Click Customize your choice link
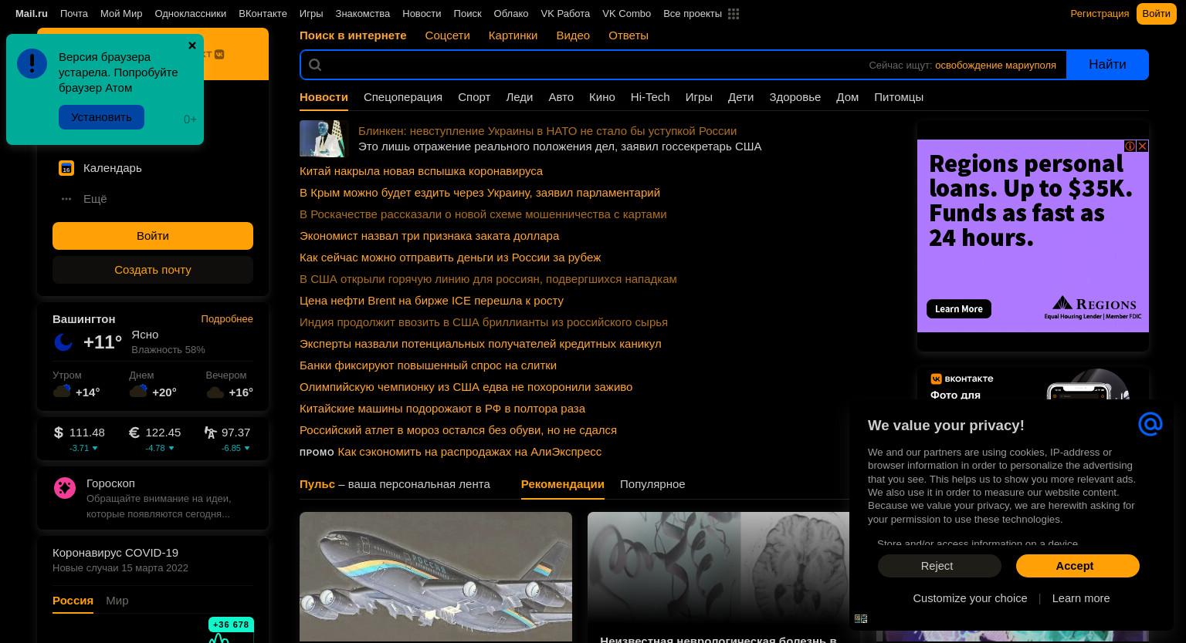This screenshot has width=1186, height=643. tap(970, 598)
